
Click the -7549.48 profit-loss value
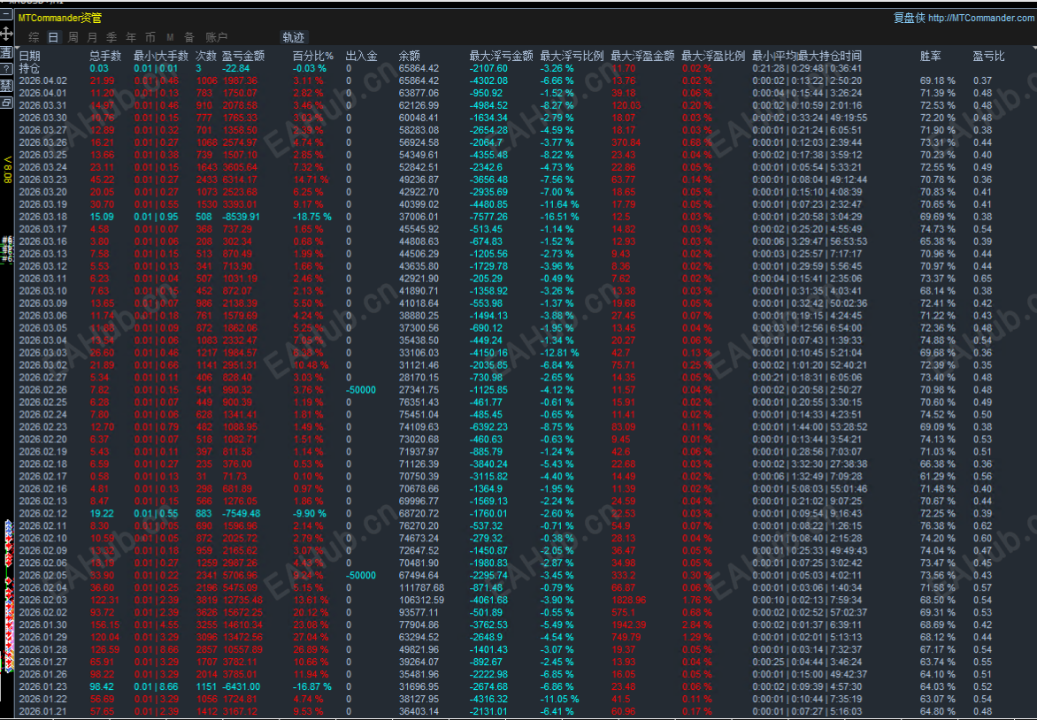(x=242, y=514)
